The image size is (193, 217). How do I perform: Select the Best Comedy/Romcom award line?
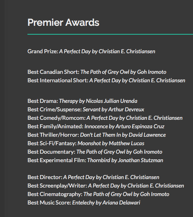point(105,118)
